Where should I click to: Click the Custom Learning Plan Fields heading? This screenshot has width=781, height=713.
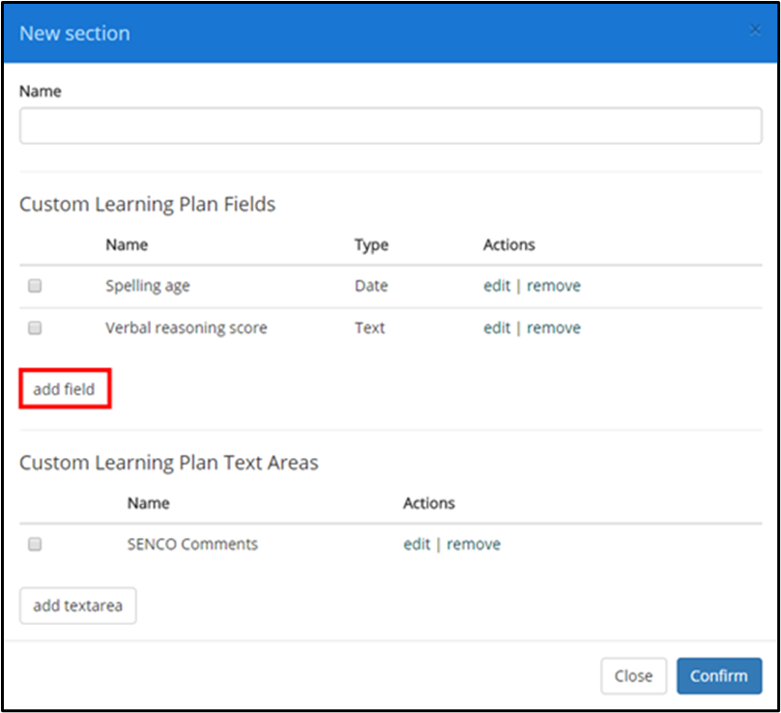click(148, 205)
